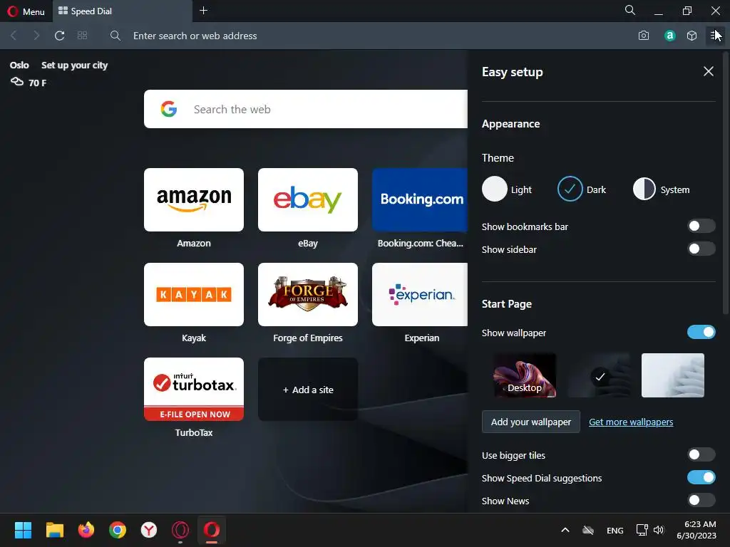Screen dimensions: 730x547
Task: Go forward with the forward arrow
Action: coord(36,36)
